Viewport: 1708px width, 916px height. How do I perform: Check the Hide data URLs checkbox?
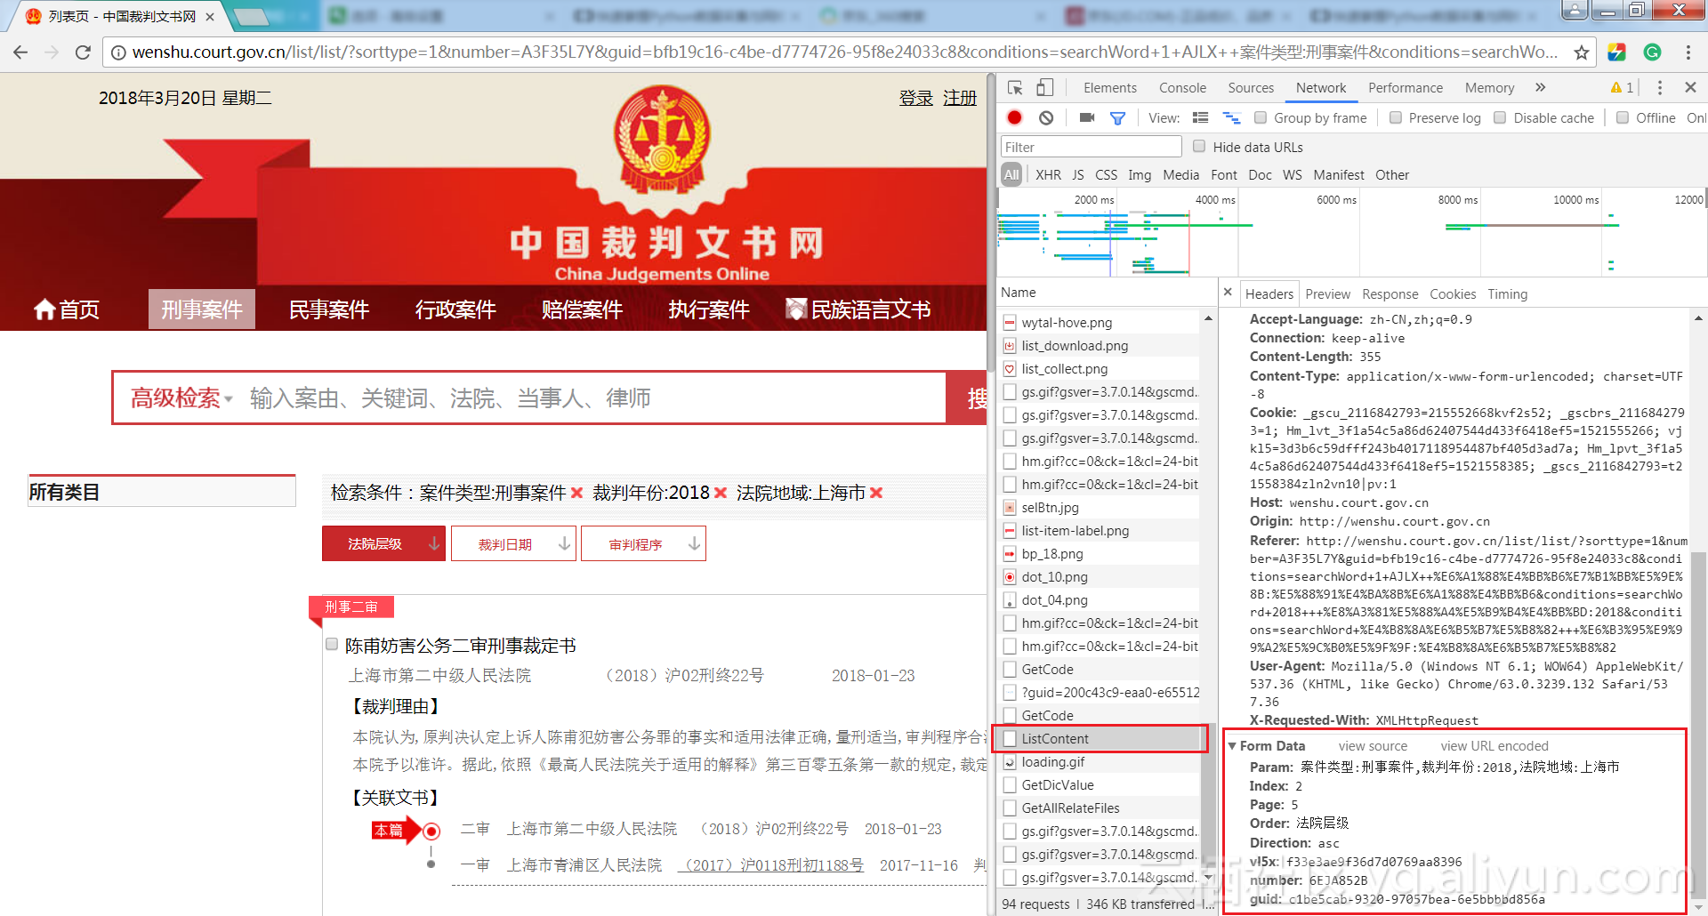(x=1199, y=147)
